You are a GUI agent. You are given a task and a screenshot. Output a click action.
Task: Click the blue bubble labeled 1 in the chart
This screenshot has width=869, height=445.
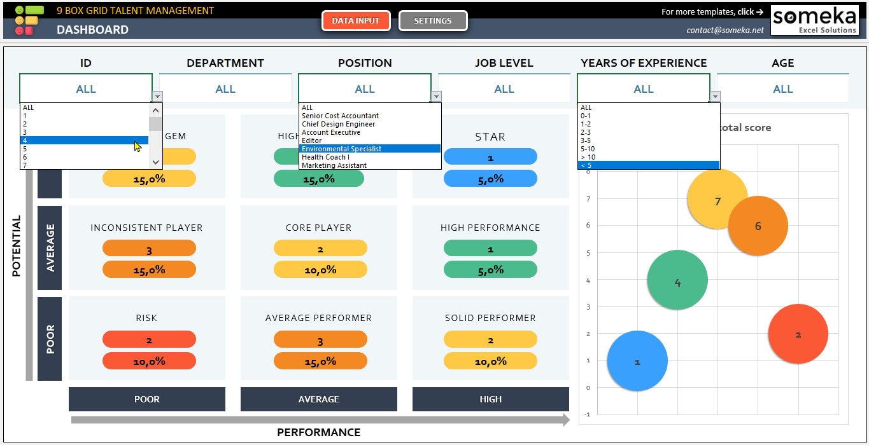(637, 360)
